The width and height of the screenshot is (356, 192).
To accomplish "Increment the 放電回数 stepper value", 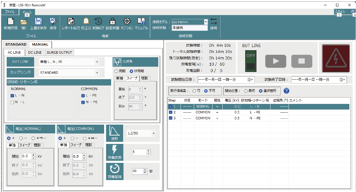I will click(x=148, y=151).
